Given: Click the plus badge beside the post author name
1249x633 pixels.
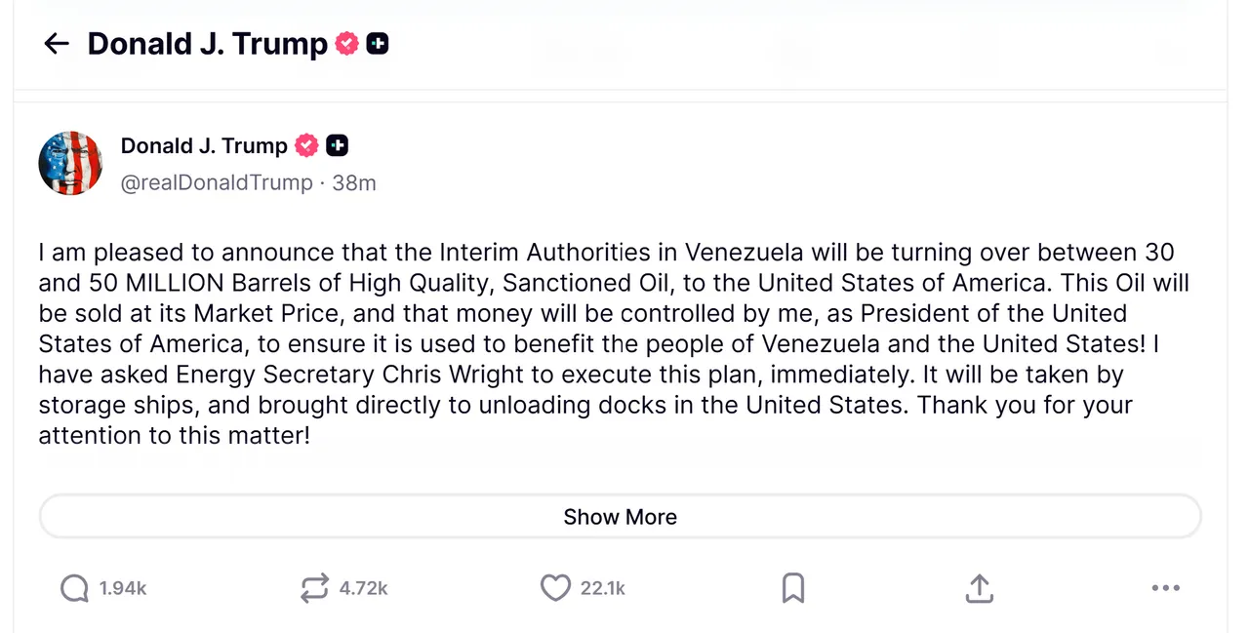Looking at the screenshot, I should click(337, 146).
